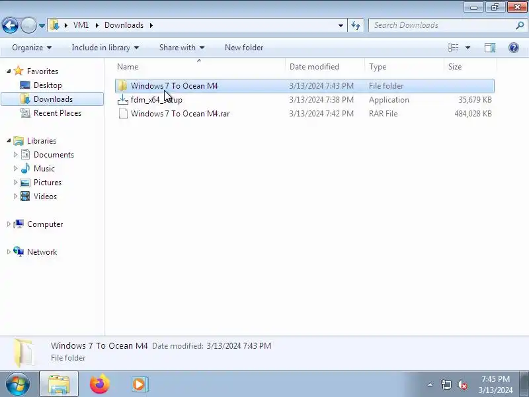529x397 pixels.
Task: Select Favorites in navigation pane
Action: (x=42, y=71)
